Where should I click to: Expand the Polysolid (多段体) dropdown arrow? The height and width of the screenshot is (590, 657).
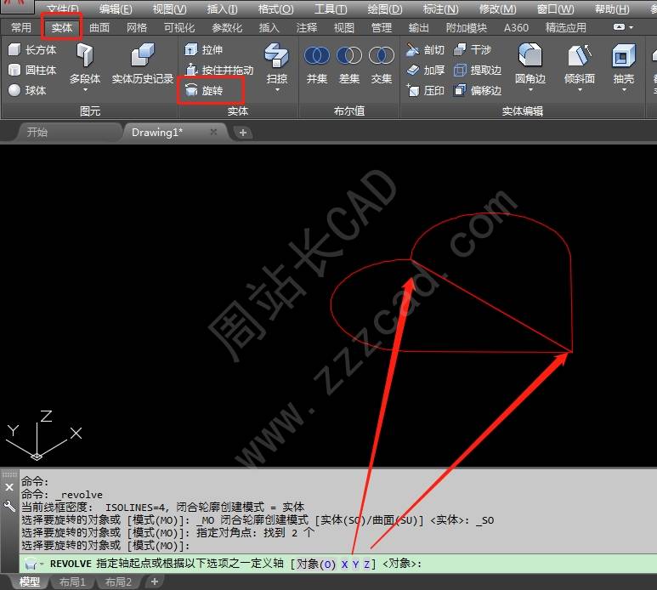tap(85, 89)
